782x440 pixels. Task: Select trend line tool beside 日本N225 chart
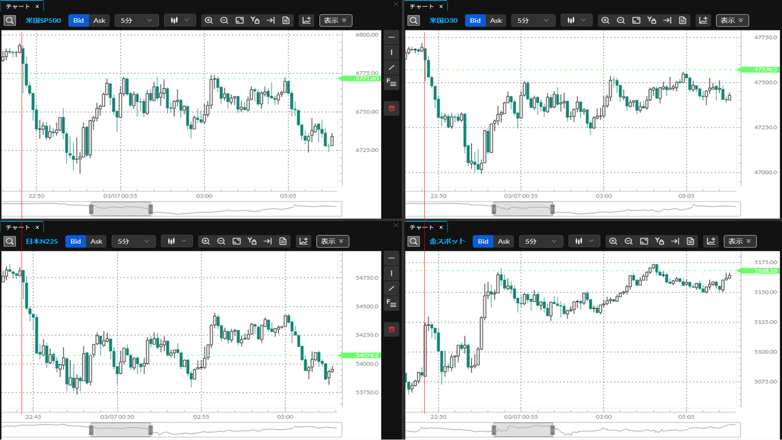392,287
